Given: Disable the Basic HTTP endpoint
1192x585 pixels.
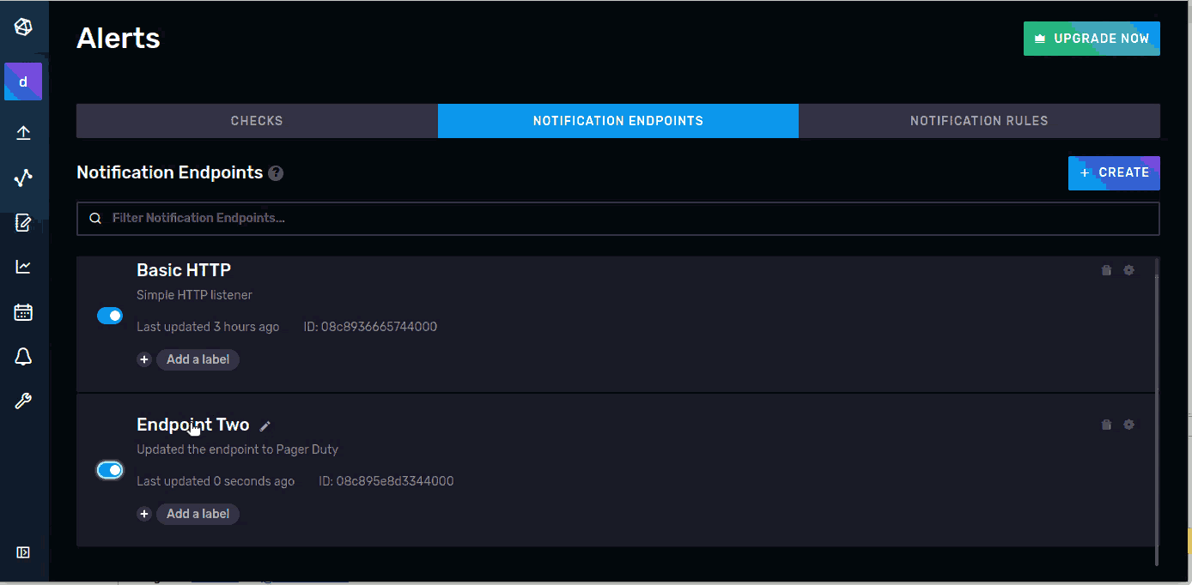Looking at the screenshot, I should coord(110,315).
